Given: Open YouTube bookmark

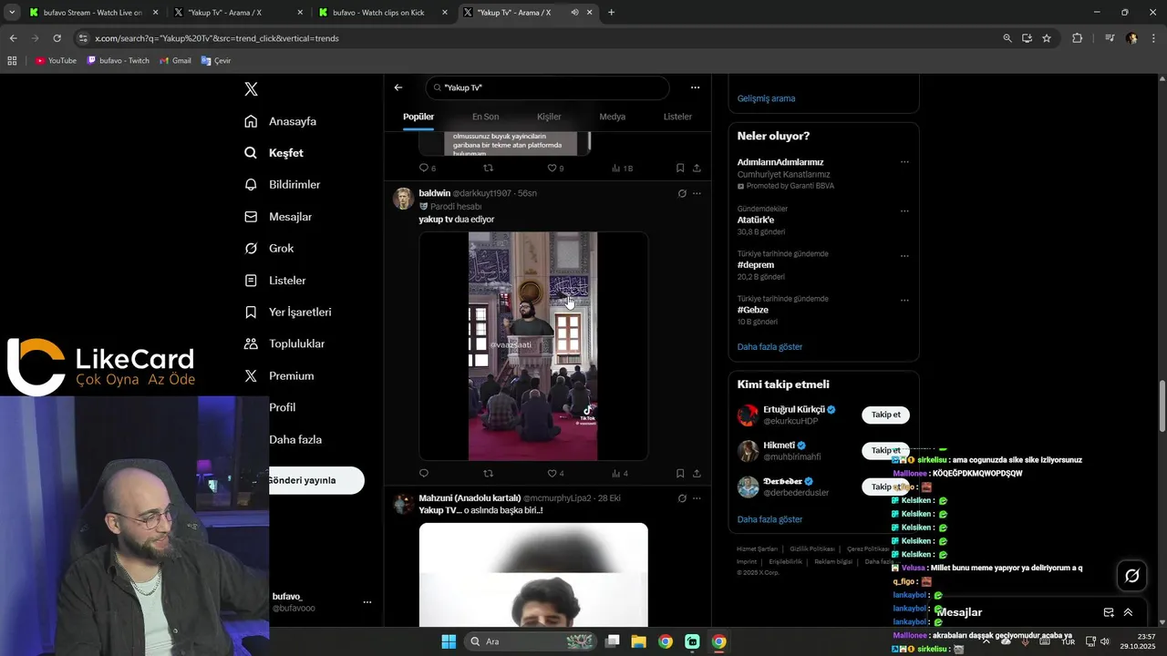Looking at the screenshot, I should [56, 61].
